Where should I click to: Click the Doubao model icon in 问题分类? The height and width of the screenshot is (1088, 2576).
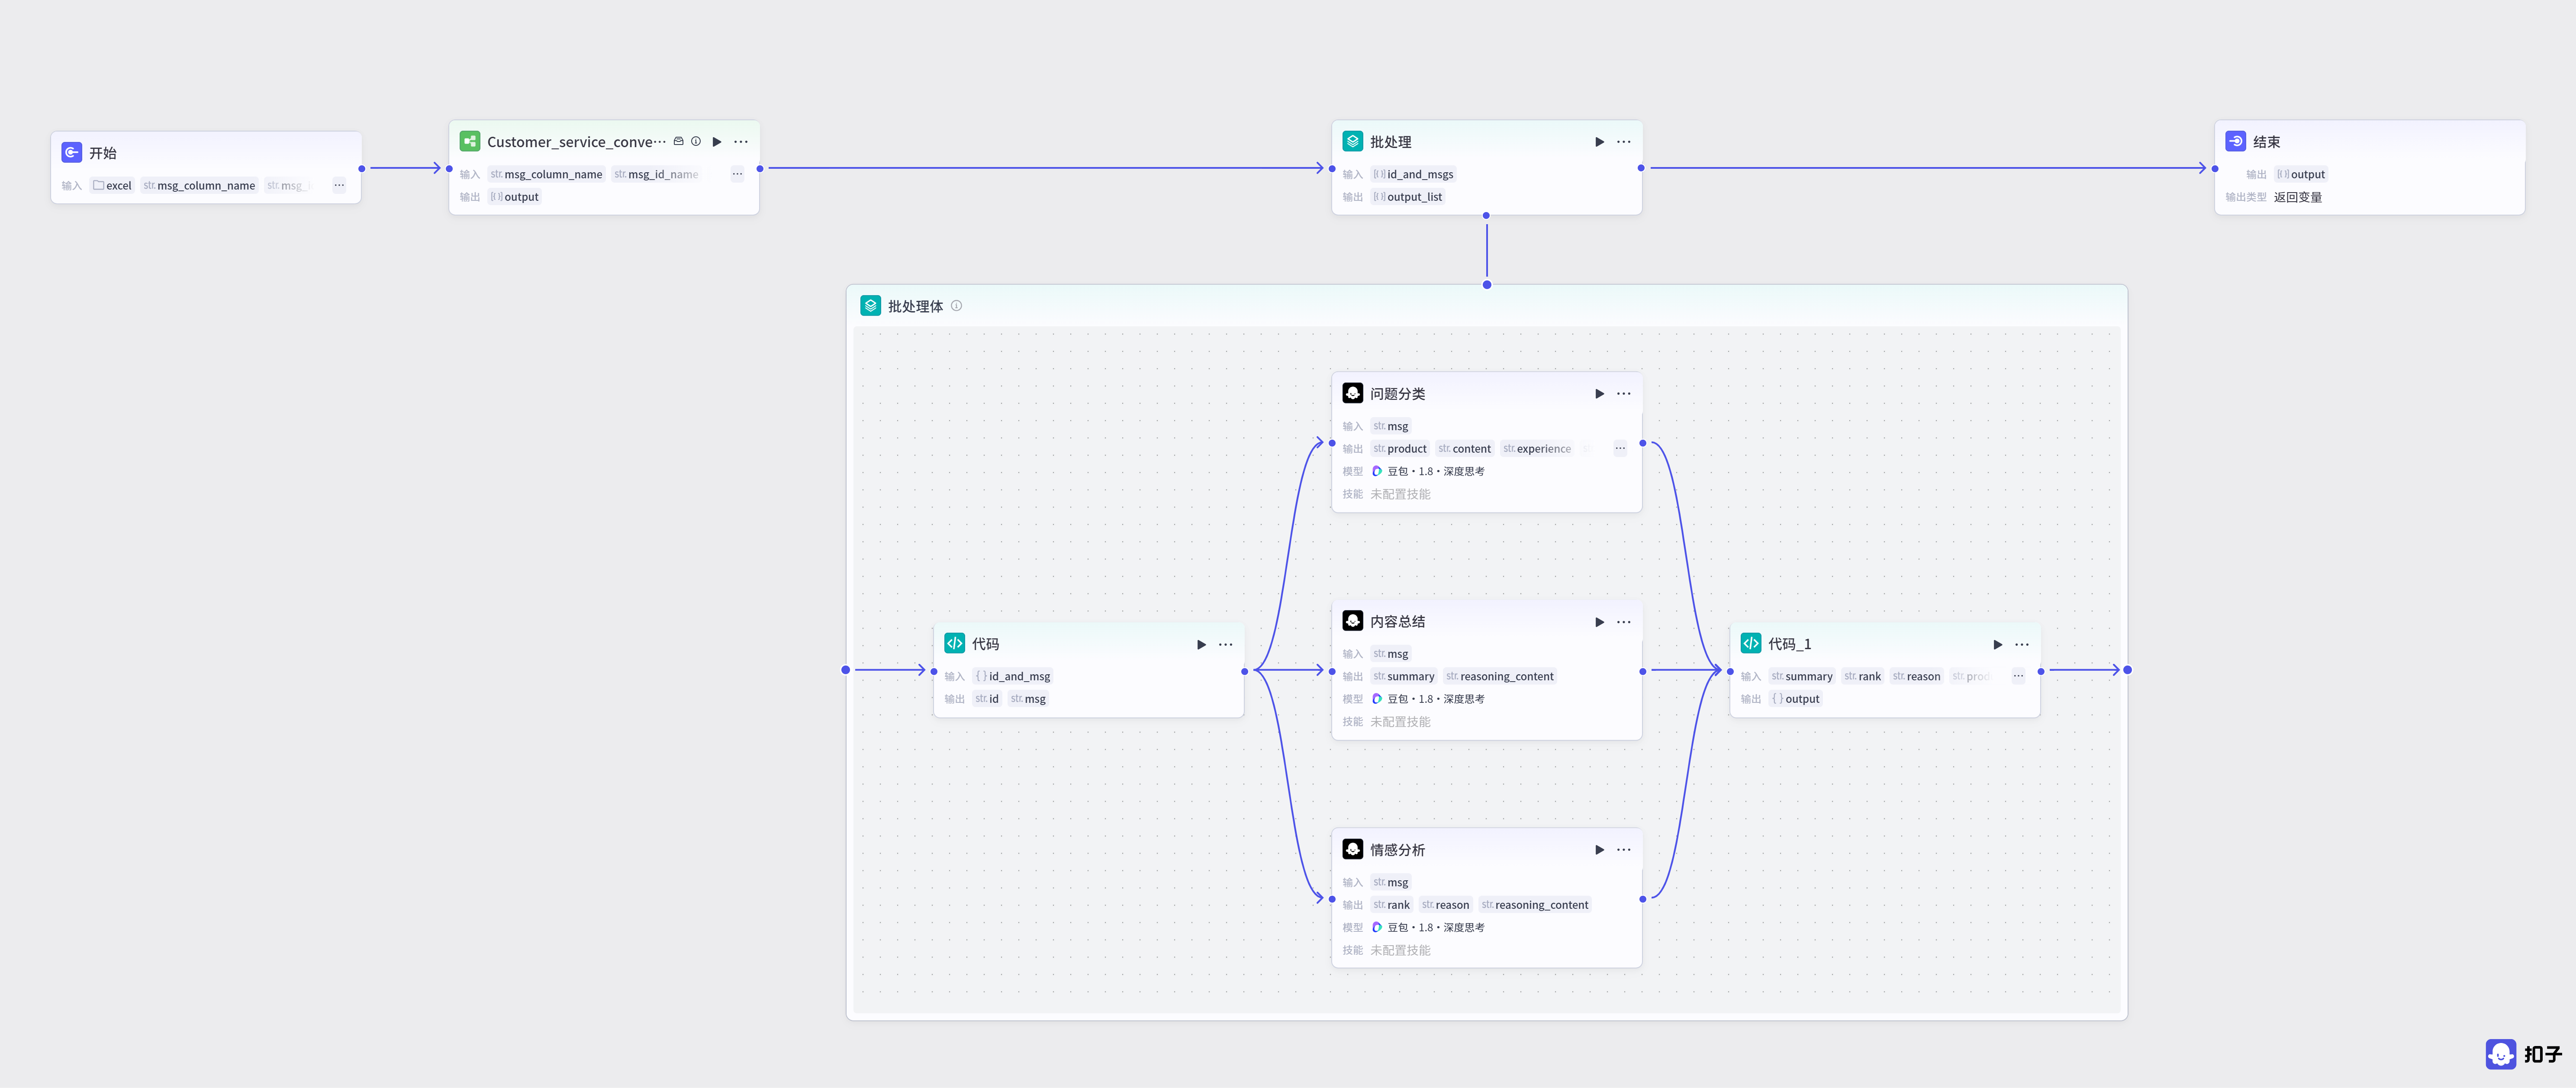point(1377,471)
